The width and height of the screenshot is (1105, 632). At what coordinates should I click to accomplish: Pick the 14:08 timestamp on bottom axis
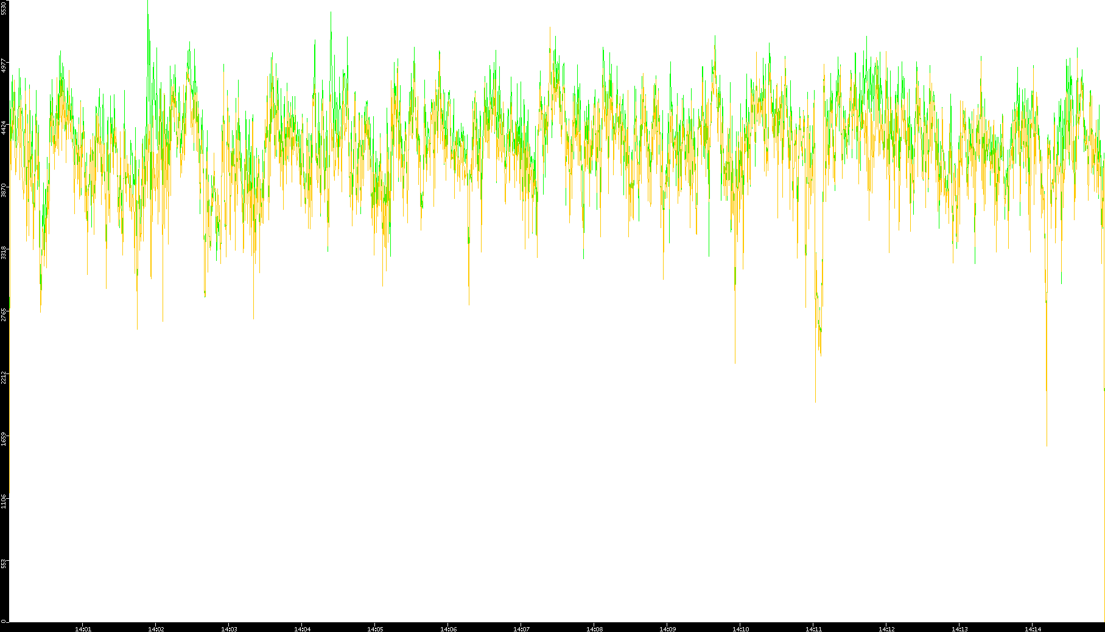[594, 629]
